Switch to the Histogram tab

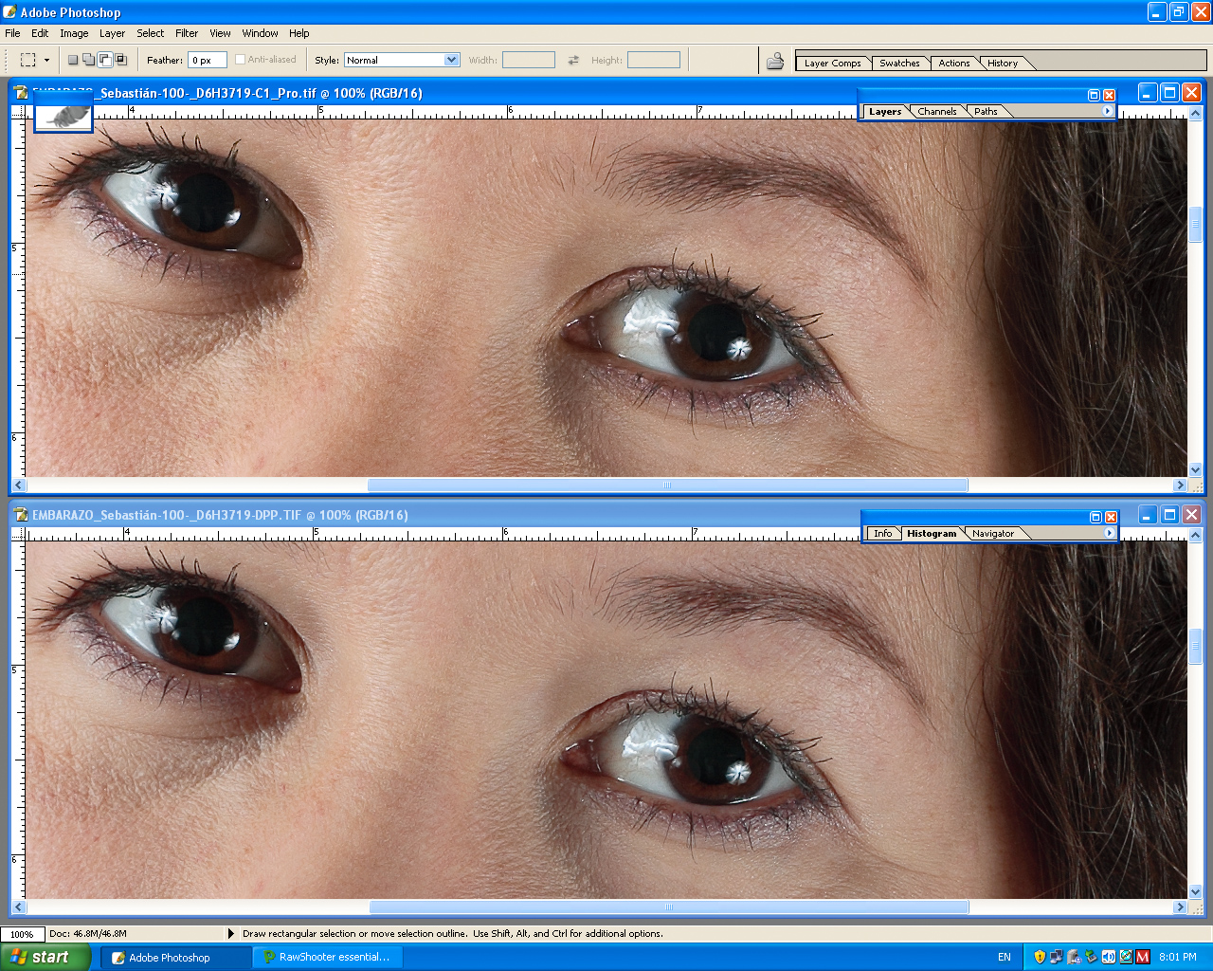pos(932,533)
